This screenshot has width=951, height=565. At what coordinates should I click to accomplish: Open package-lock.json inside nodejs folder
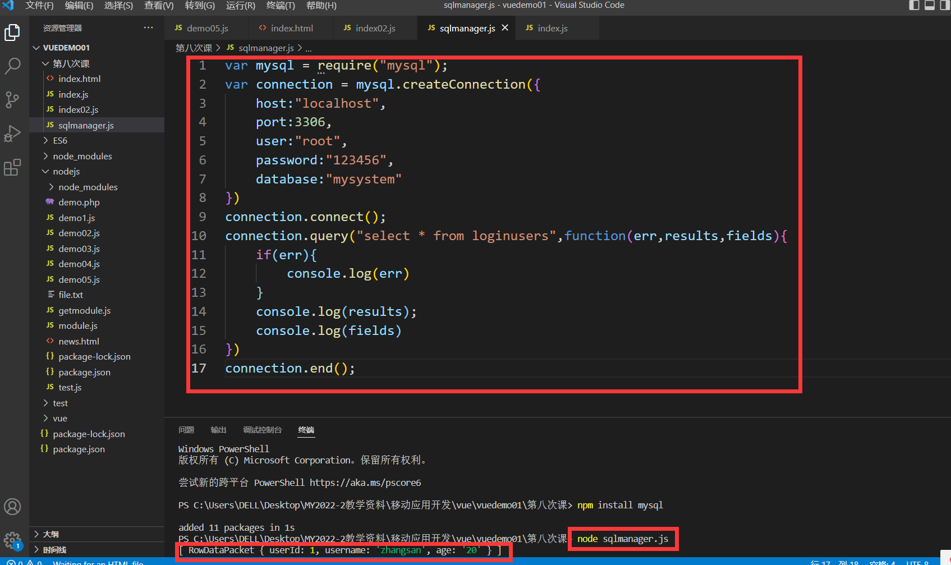[x=97, y=356]
